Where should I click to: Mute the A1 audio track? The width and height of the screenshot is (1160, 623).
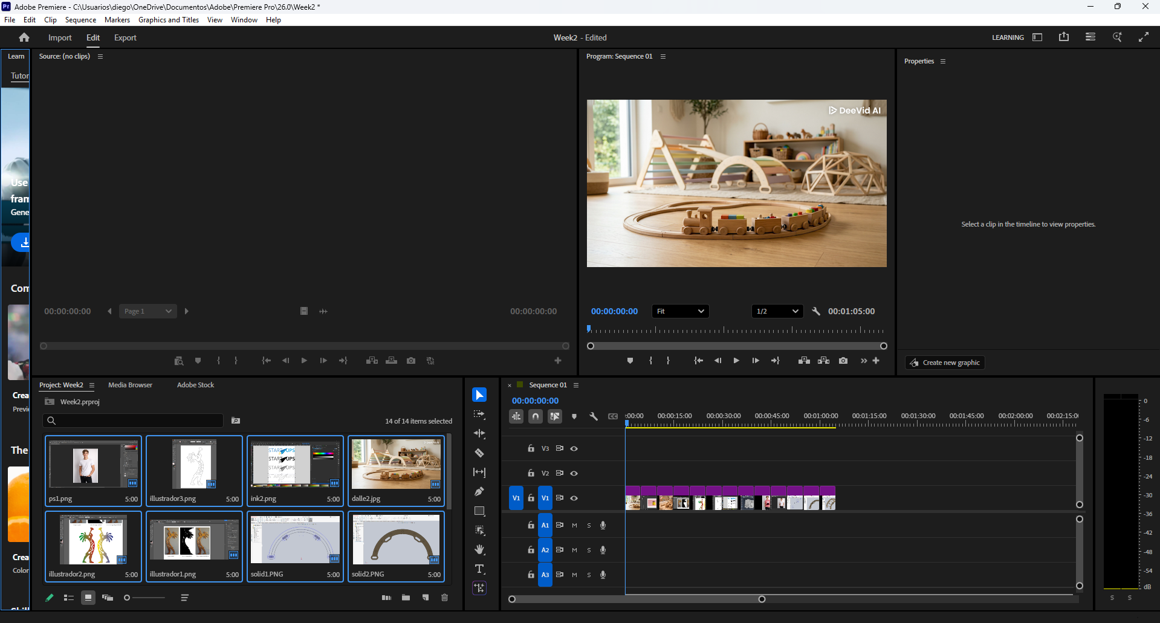pos(574,525)
